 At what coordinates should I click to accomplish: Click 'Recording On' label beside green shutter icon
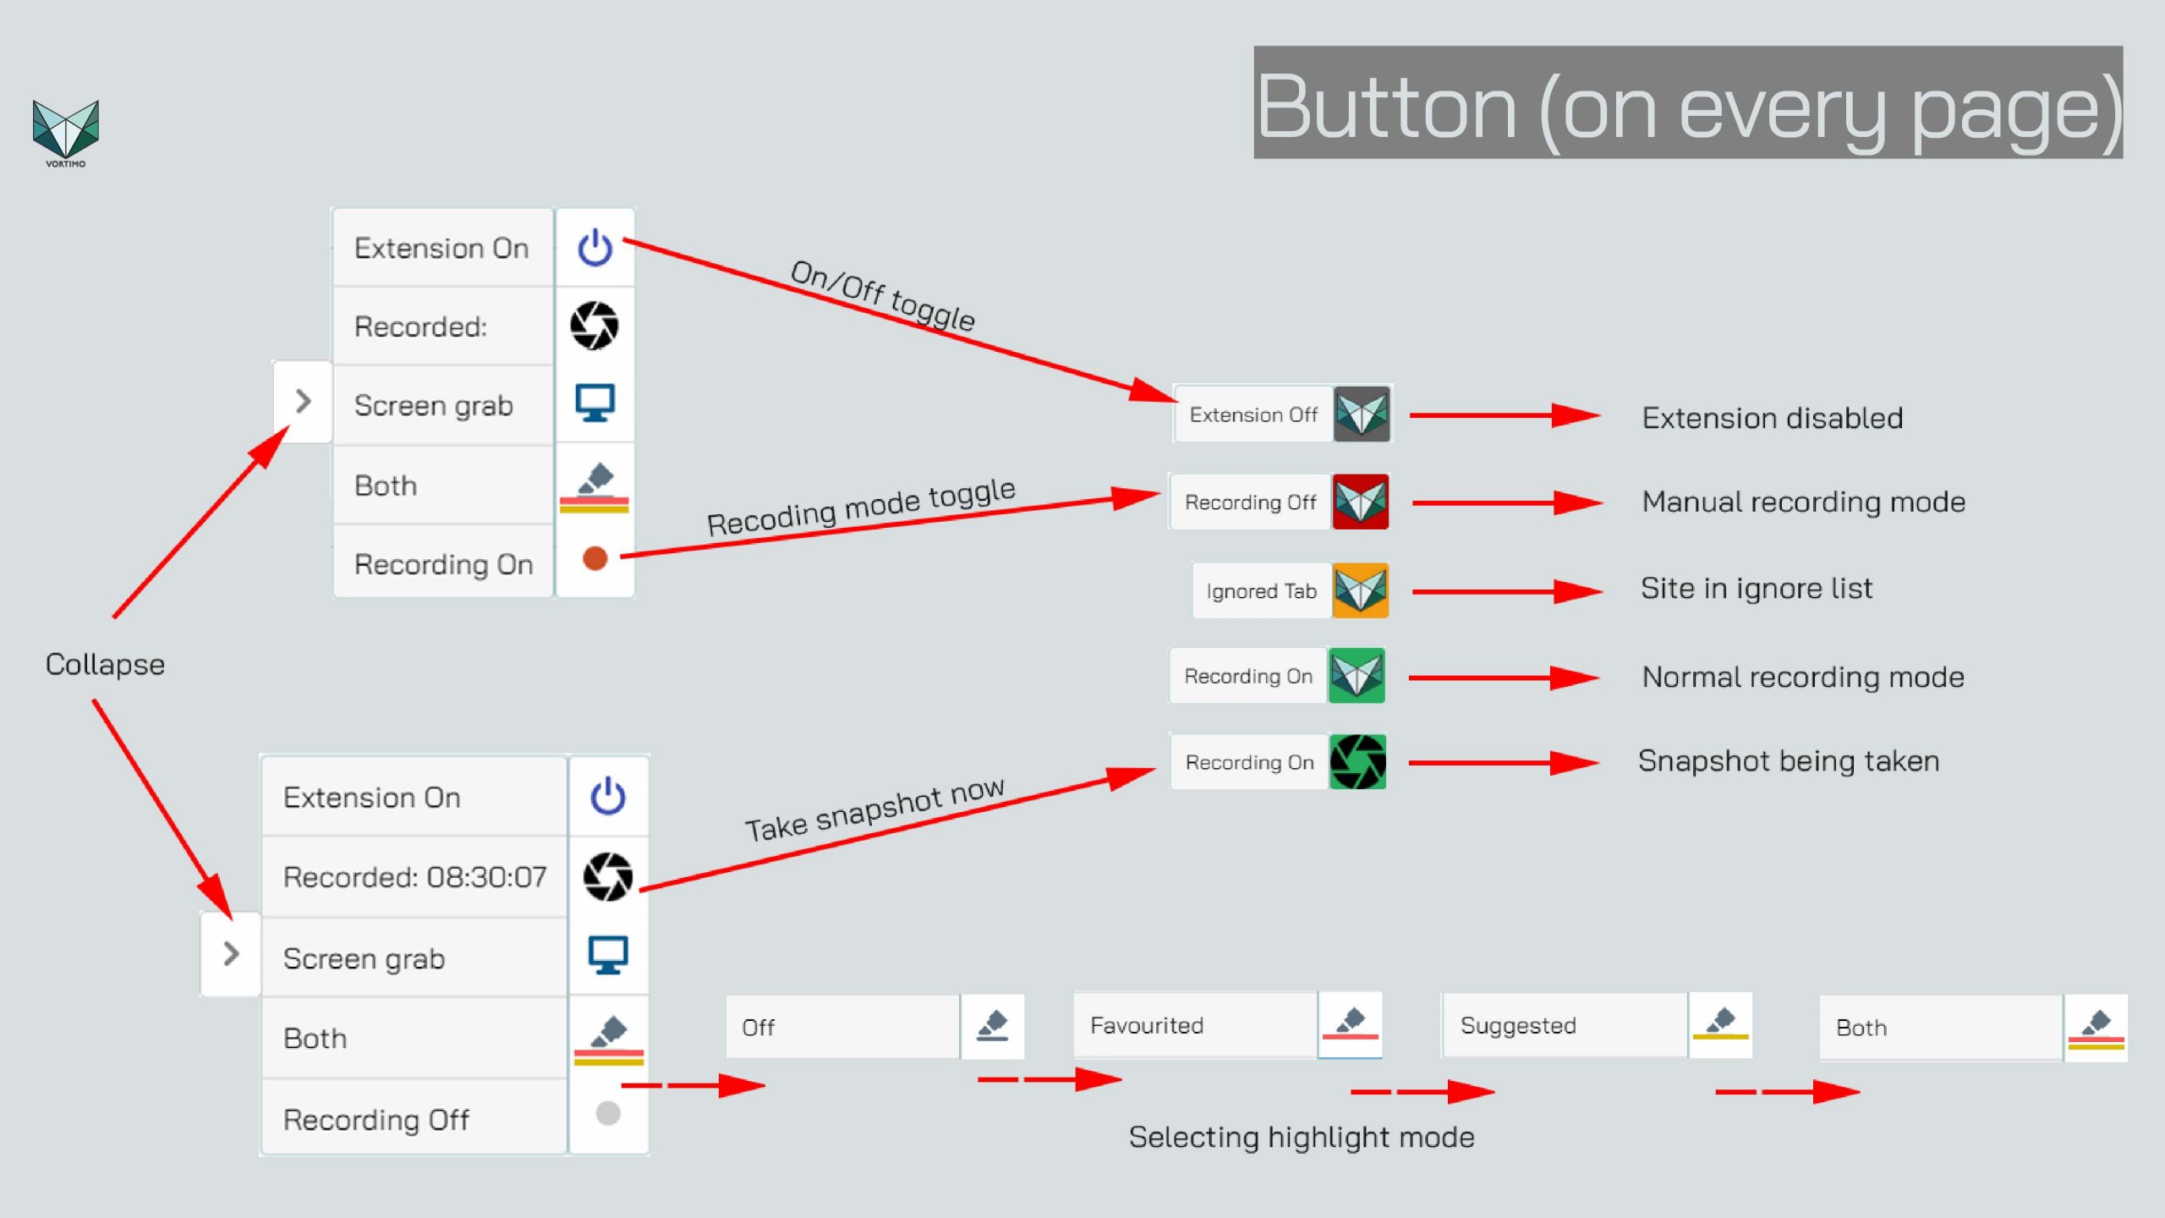(1249, 763)
